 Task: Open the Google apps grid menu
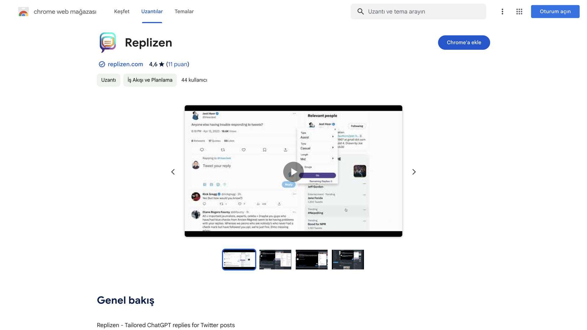coord(519,11)
